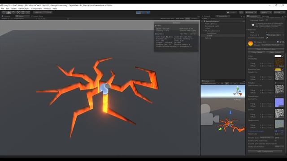The image size is (287, 161).
Task: Open the Collab dropdown
Action: point(231,13)
